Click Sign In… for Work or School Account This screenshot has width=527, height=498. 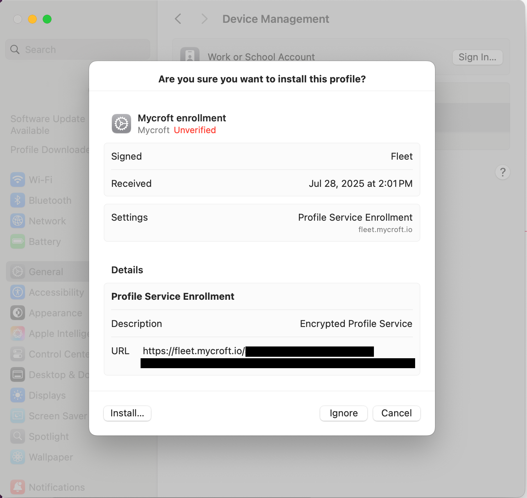coord(478,57)
